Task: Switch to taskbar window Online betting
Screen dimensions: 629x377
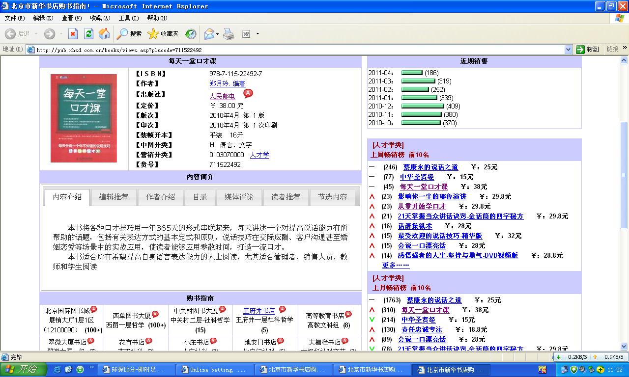Action: click(x=215, y=370)
